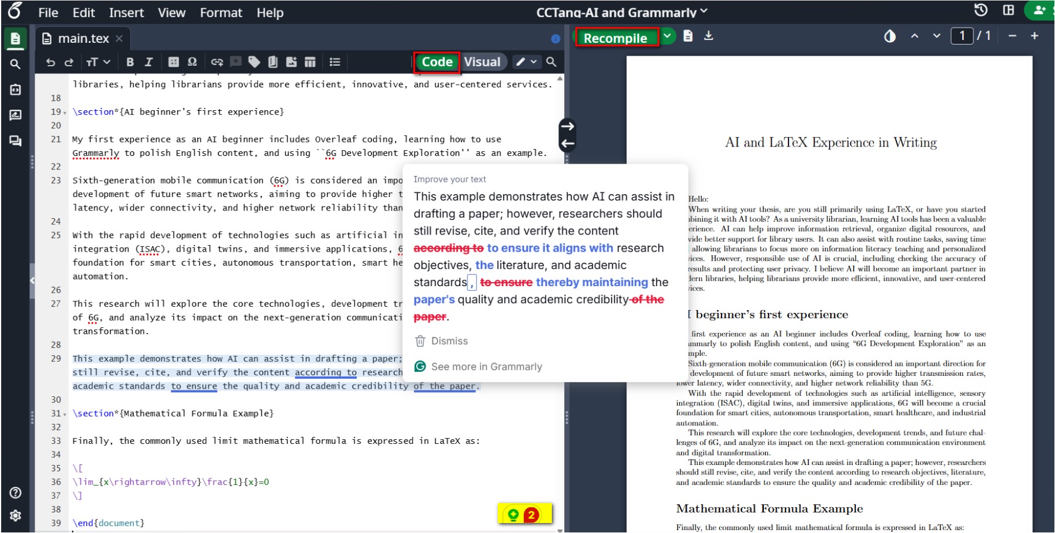This screenshot has height=533, width=1055.
Task: Open the Insert menu
Action: [126, 12]
